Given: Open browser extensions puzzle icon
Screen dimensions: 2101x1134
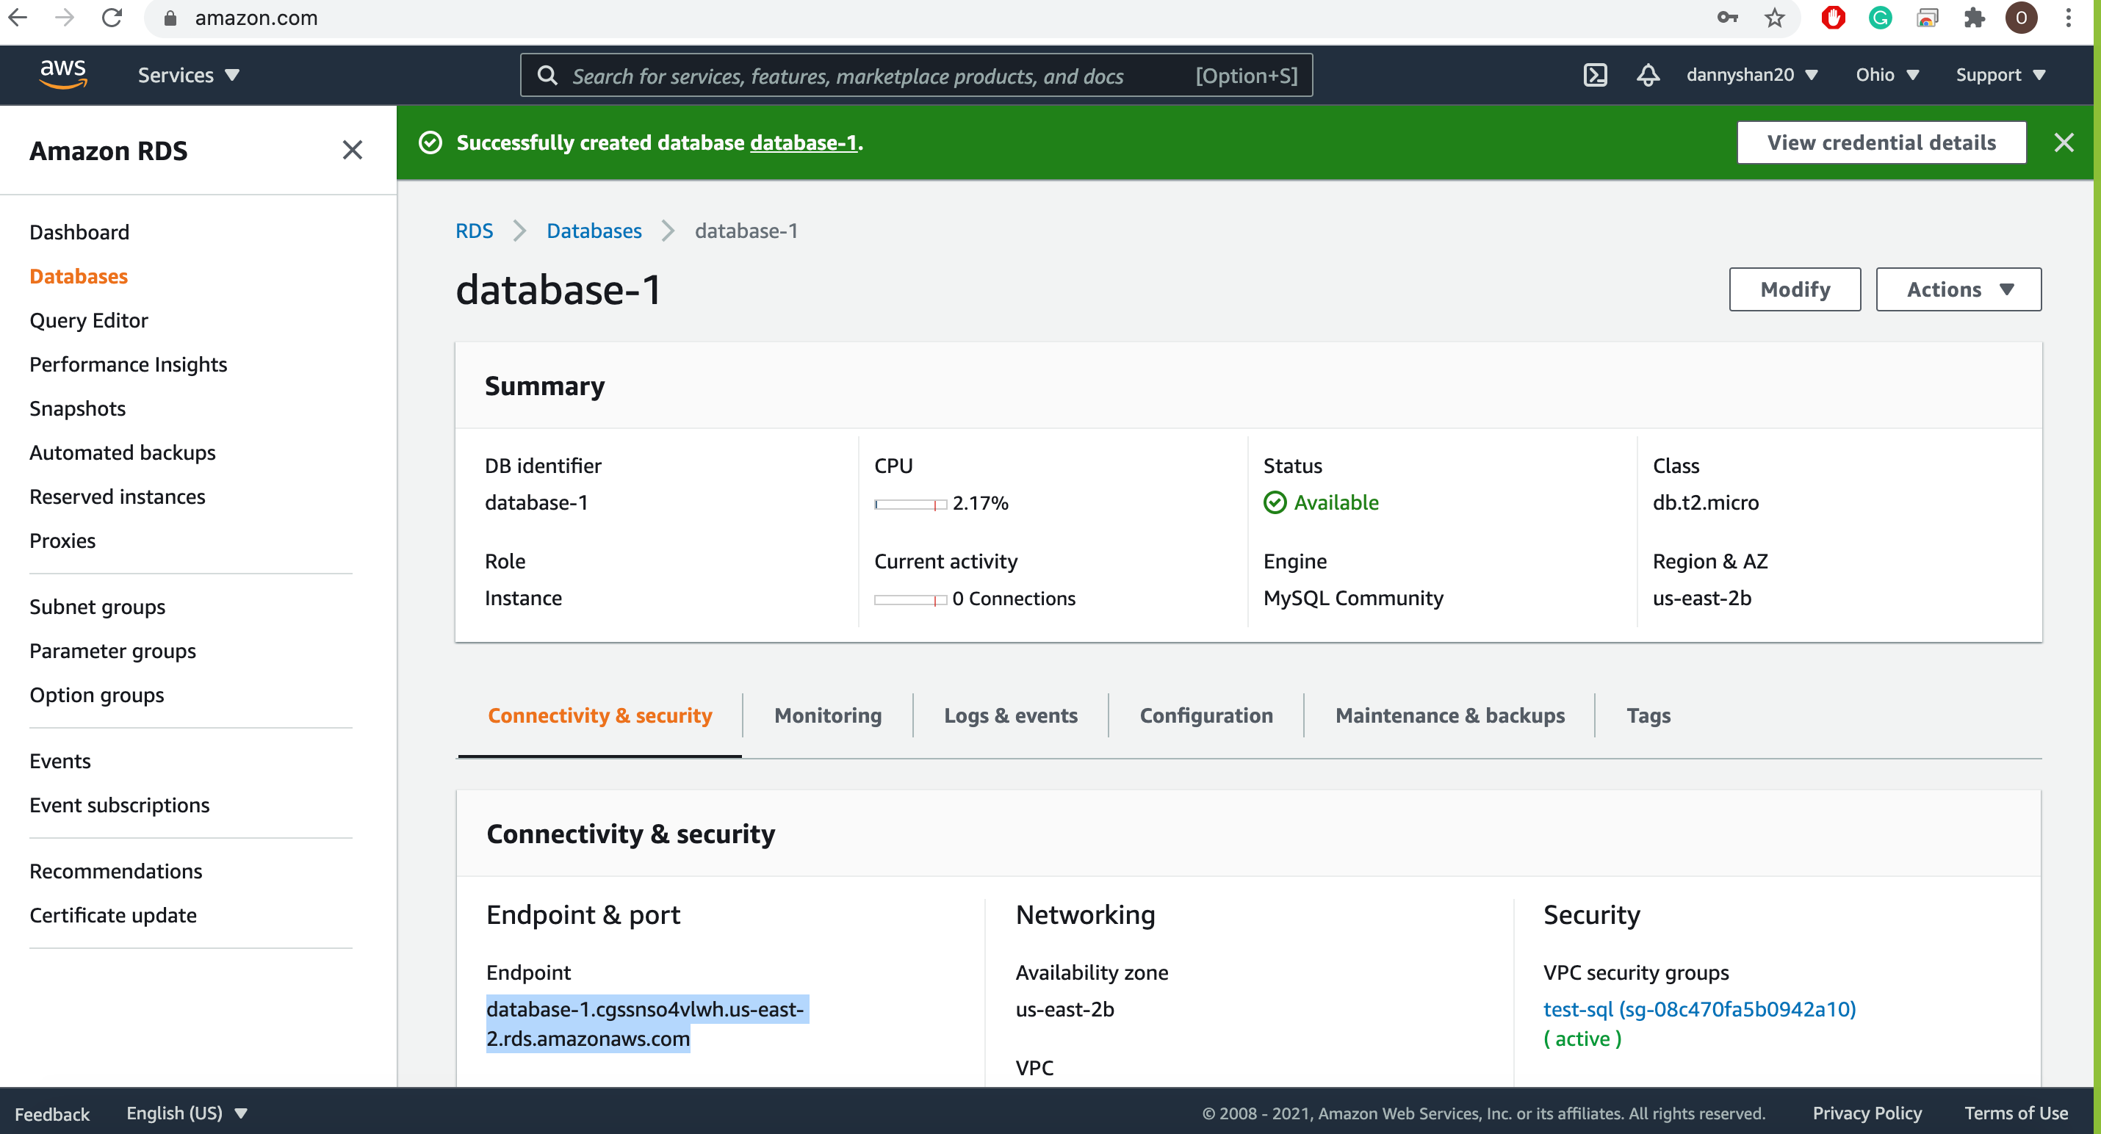Looking at the screenshot, I should [1975, 18].
